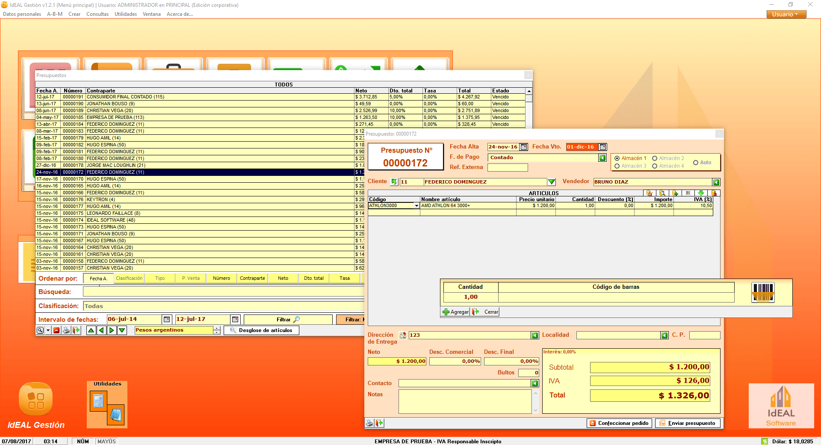Viewport: 821px width, 445px height.
Task: Open the Crear menu
Action: (74, 14)
